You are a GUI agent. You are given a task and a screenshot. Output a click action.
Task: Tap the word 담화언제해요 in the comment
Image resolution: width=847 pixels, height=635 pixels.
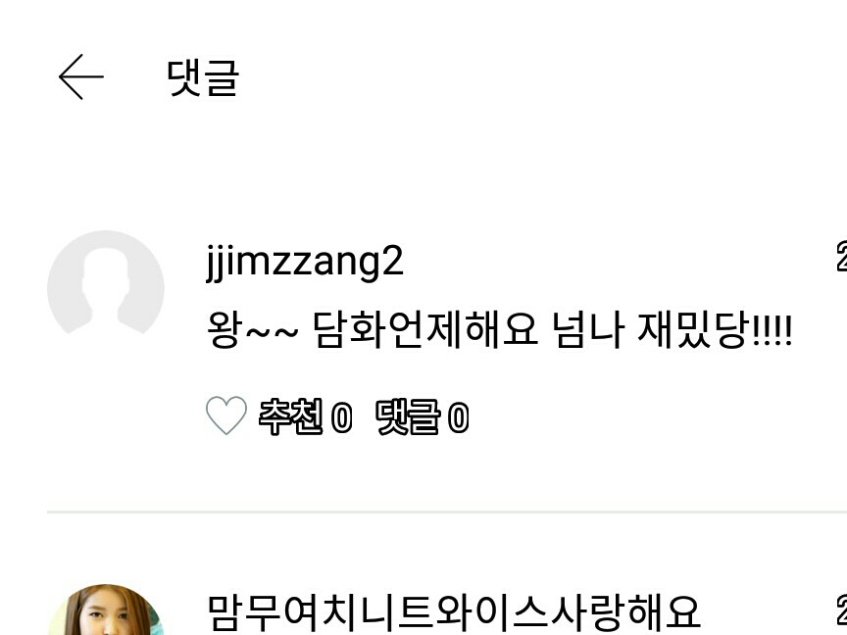coord(425,329)
